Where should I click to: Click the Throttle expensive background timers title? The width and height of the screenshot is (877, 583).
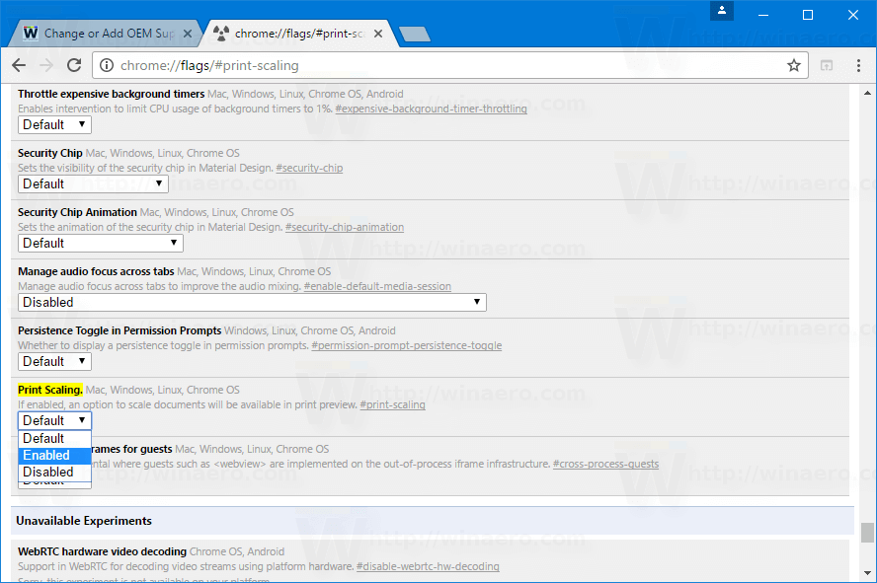point(112,94)
